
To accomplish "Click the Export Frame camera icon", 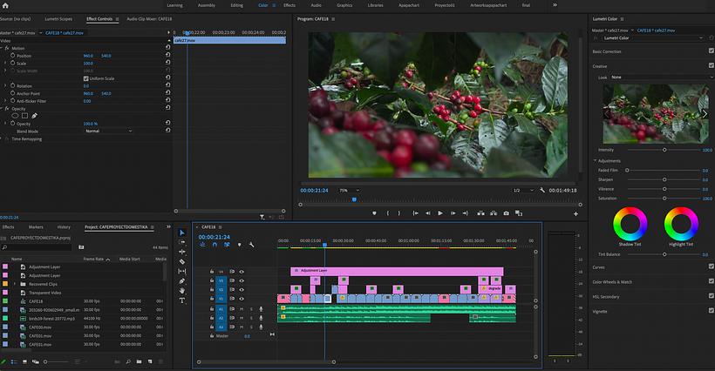I will click(506, 213).
